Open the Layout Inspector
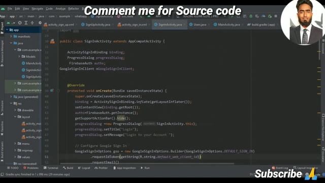The height and width of the screenshot is (183, 325). pos(305,168)
